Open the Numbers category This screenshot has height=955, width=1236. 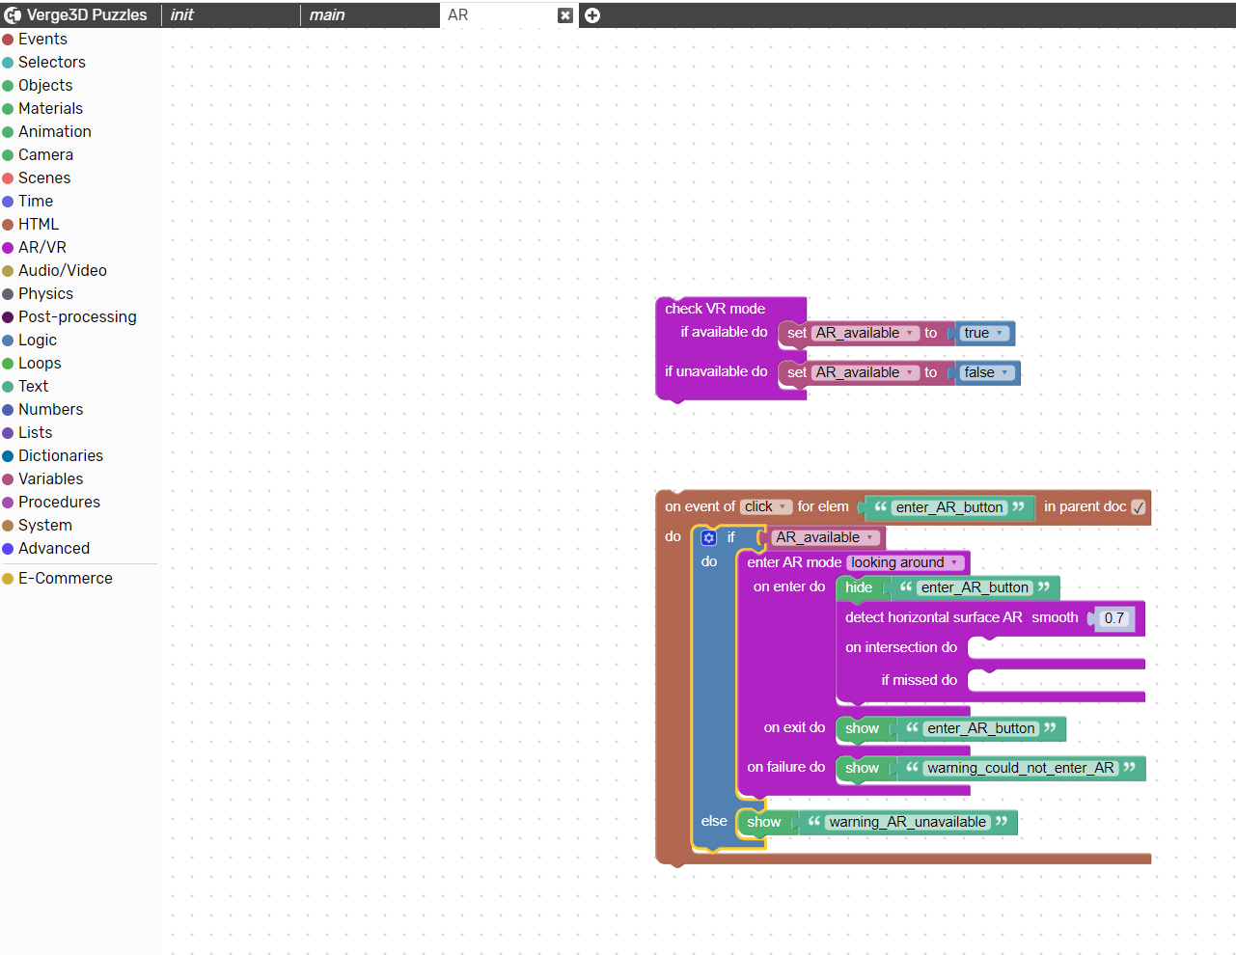50,409
